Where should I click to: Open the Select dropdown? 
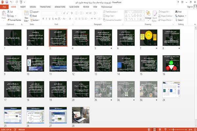coord(180,20)
